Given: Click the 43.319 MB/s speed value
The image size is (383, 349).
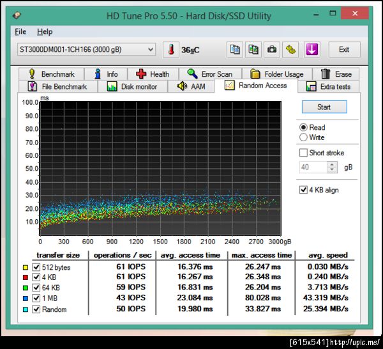Looking at the screenshot, I should tap(326, 298).
